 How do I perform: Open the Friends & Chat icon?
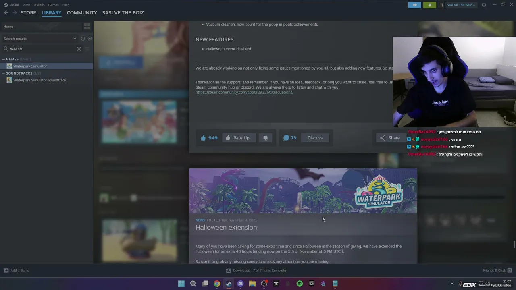pos(510,271)
